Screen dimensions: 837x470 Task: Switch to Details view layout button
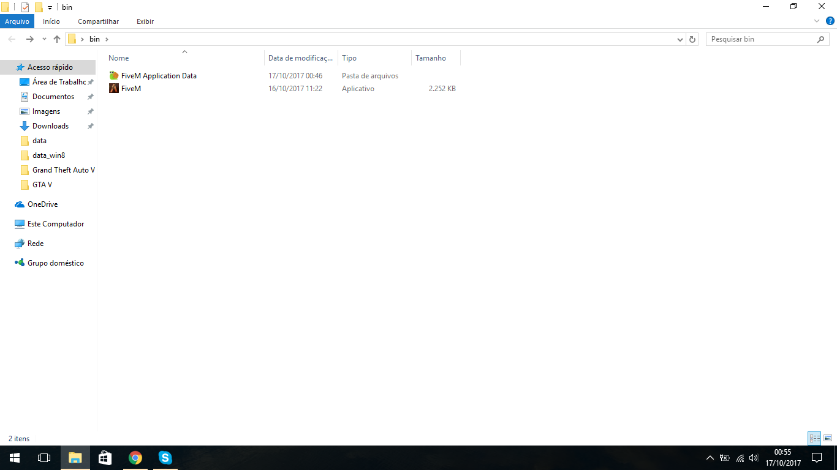pos(814,438)
